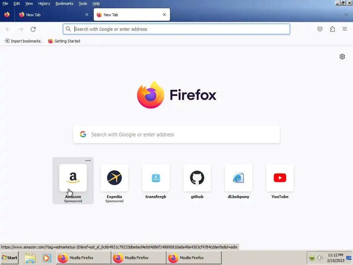This screenshot has height=265, width=353.
Task: Open the transfergb shortcut tile
Action: point(156,181)
